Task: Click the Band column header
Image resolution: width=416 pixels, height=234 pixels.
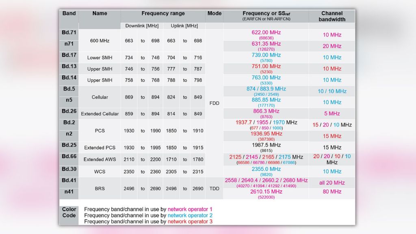Action: pos(68,13)
